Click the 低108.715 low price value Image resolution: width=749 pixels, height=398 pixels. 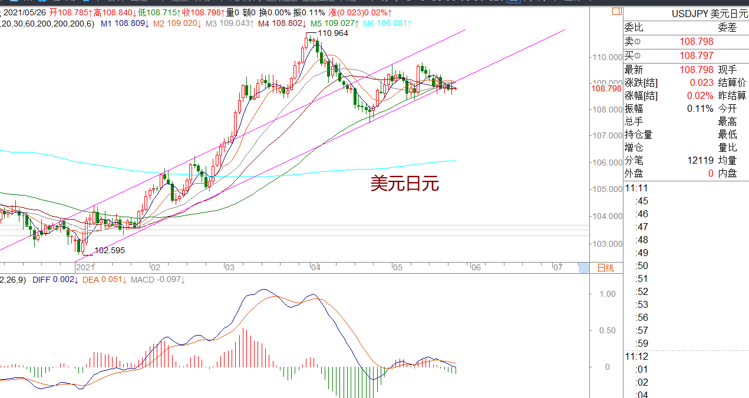160,12
